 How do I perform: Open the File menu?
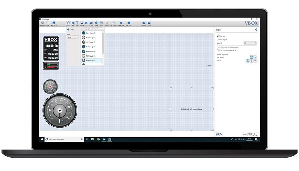pos(48,24)
